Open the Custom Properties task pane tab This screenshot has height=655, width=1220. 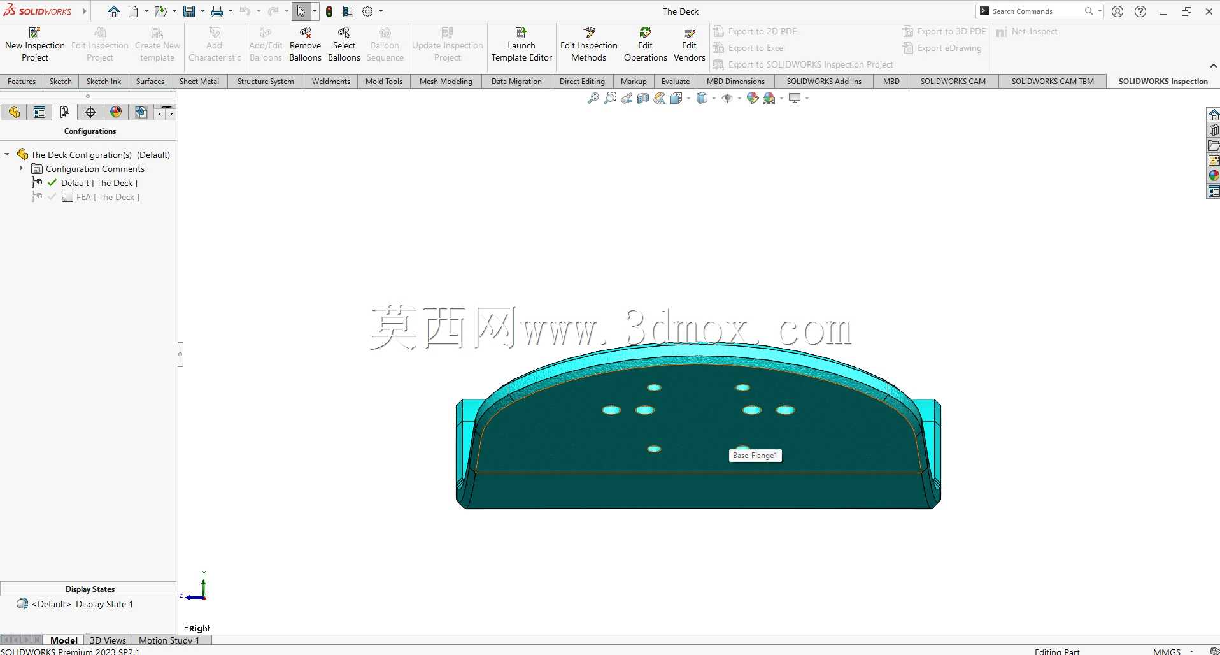point(1214,191)
